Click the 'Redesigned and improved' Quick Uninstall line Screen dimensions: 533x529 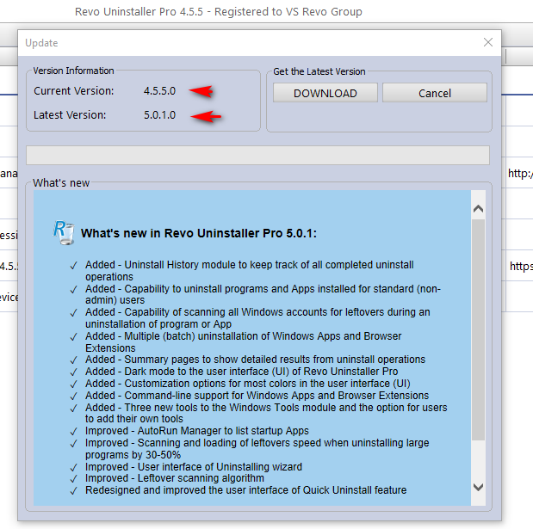245,490
